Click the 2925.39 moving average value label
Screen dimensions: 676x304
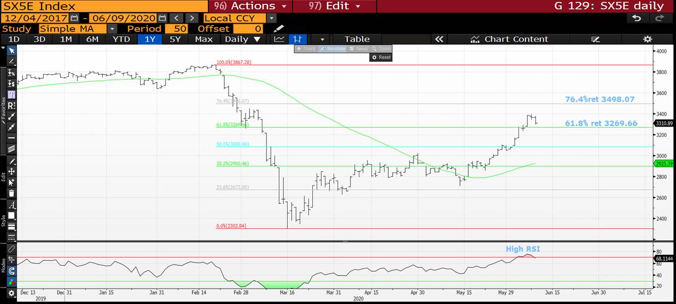[x=663, y=163]
